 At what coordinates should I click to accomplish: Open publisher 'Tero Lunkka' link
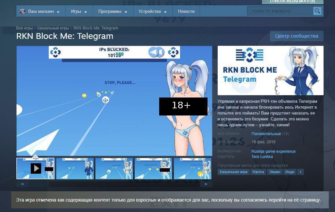(x=262, y=157)
